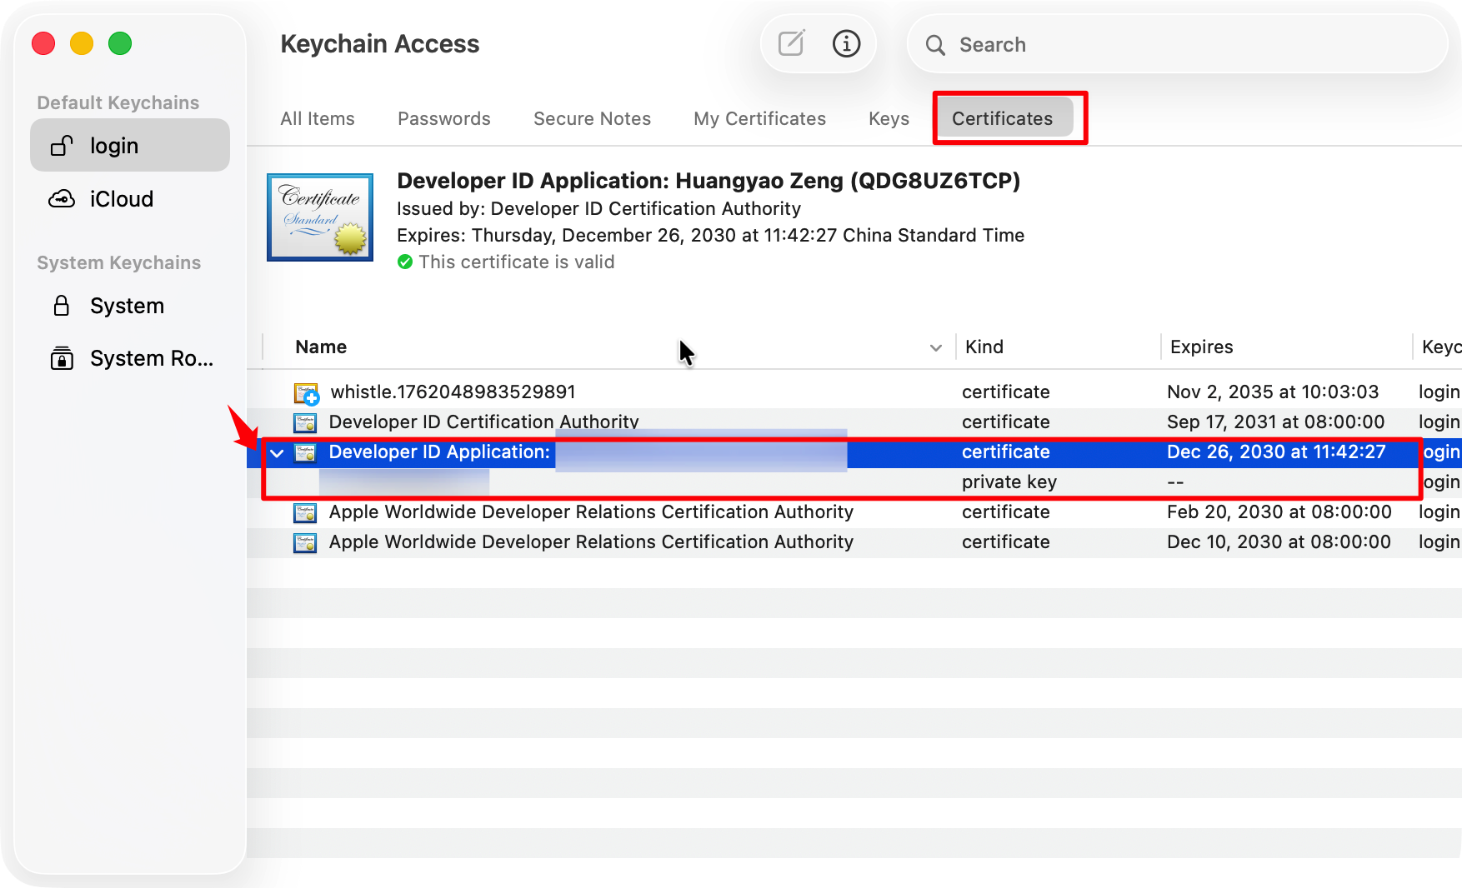Image resolution: width=1462 pixels, height=888 pixels.
Task: Collapse the Developer ID Application certificate row
Action: coord(277,453)
